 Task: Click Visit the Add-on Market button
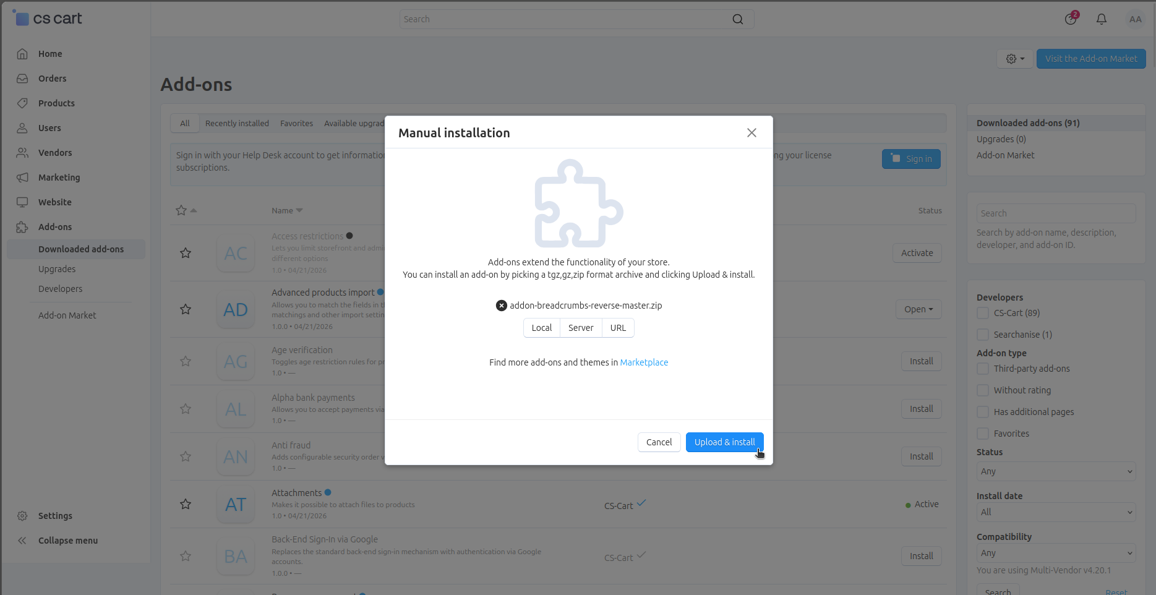1091,59
